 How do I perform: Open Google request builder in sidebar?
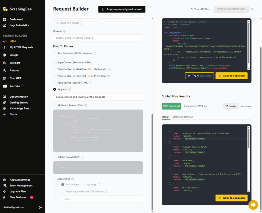14,55
